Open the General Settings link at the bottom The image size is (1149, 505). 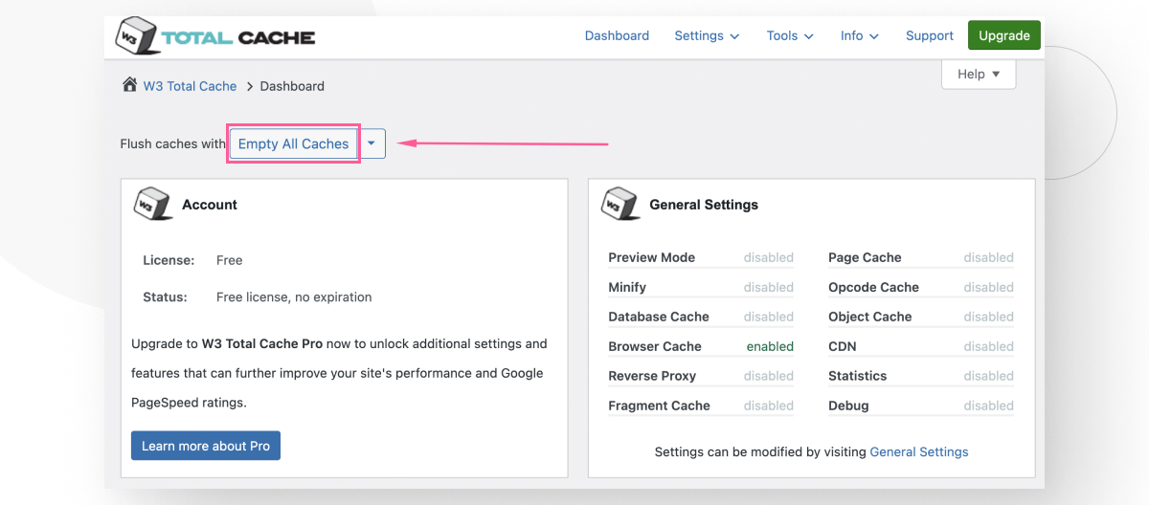[x=918, y=451]
